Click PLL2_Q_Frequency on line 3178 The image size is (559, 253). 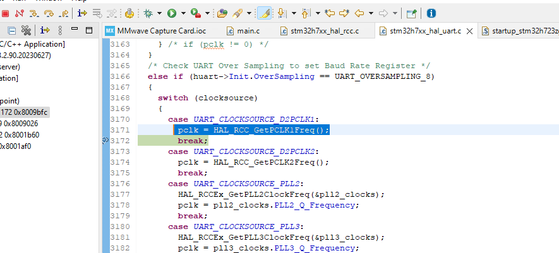point(315,205)
